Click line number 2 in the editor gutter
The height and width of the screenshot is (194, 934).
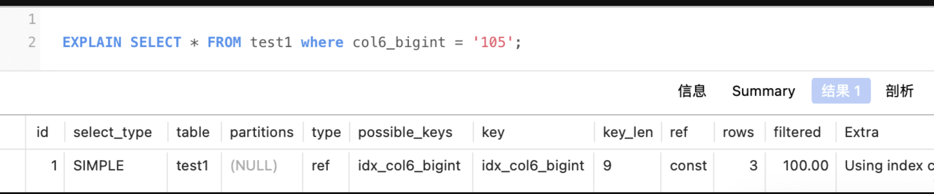coord(32,42)
